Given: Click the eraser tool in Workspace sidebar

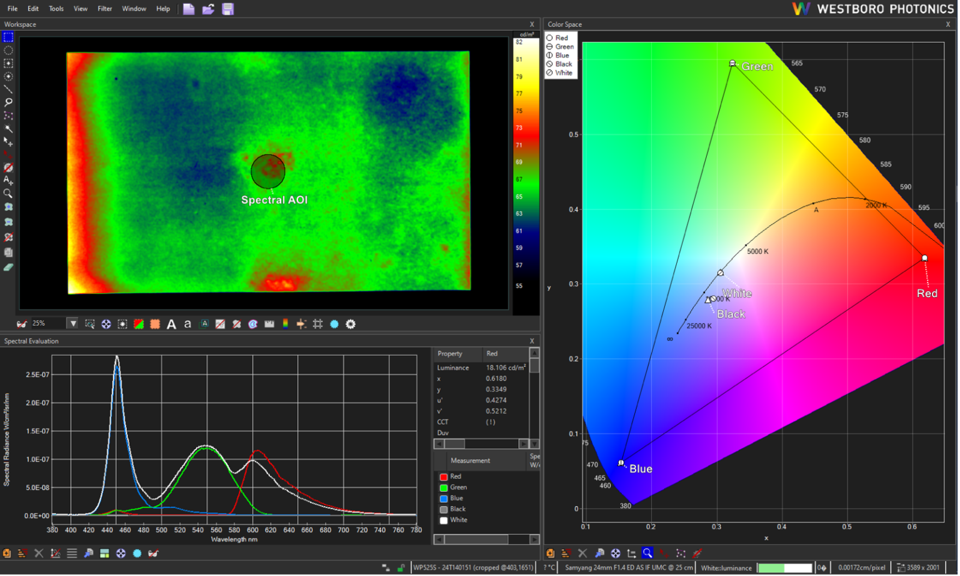Looking at the screenshot, I should (x=8, y=267).
